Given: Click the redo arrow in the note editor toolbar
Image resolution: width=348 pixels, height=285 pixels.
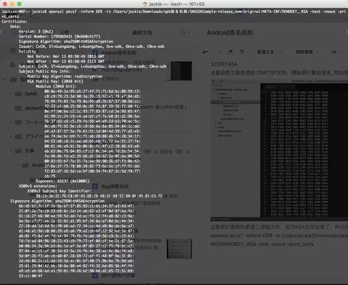Looking at the screenshot, I should 219,52.
